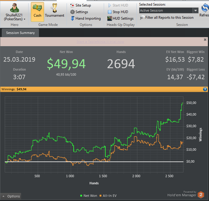Refresh the session data

coord(205,10)
